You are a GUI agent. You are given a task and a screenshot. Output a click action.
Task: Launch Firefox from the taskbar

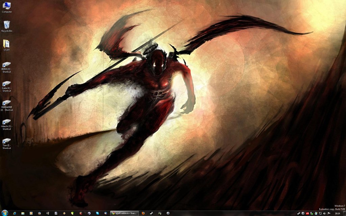click(143, 213)
